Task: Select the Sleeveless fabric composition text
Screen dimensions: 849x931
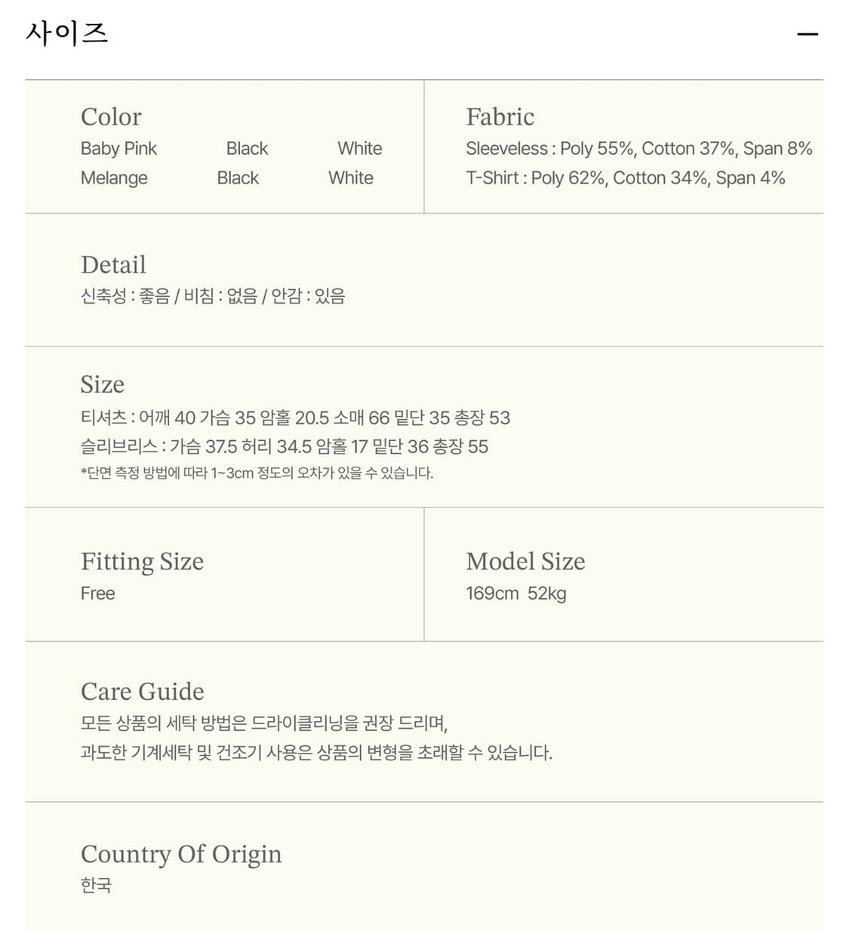Action: (639, 149)
